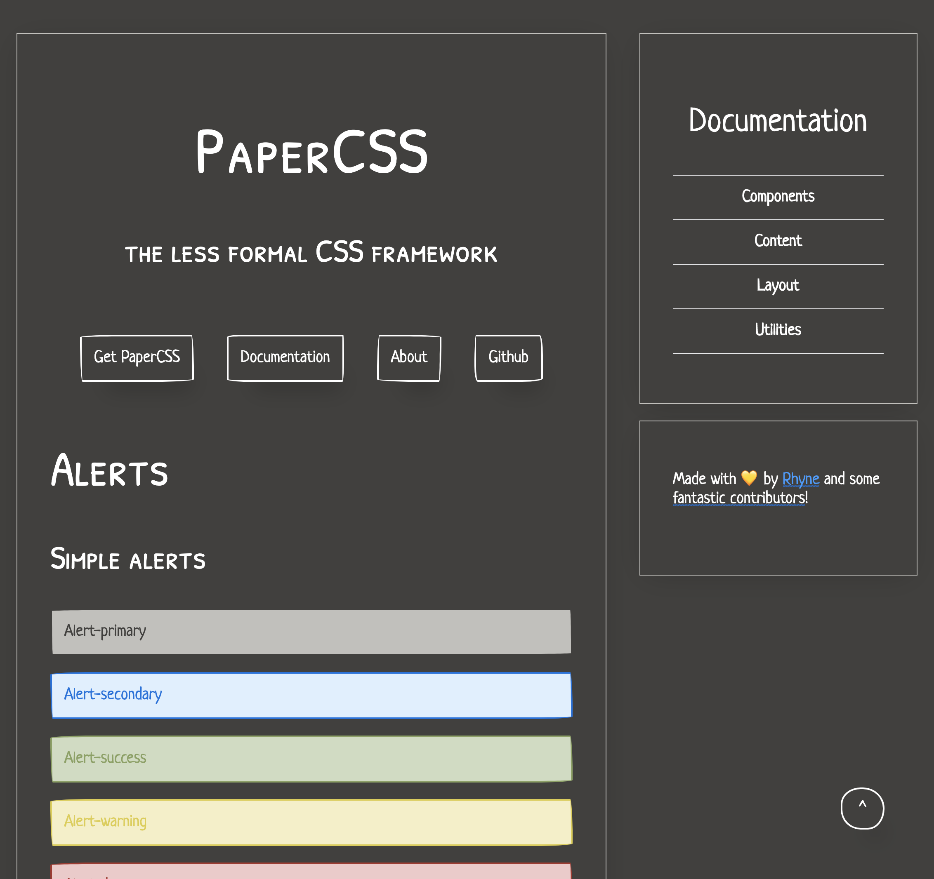Screen dimensions: 934x879
Task: Click the scroll-to-top caret button
Action: 862,808
